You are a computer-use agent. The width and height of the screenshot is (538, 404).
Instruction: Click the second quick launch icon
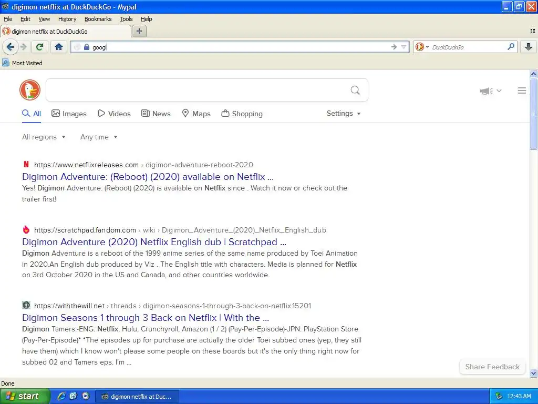pos(73,396)
